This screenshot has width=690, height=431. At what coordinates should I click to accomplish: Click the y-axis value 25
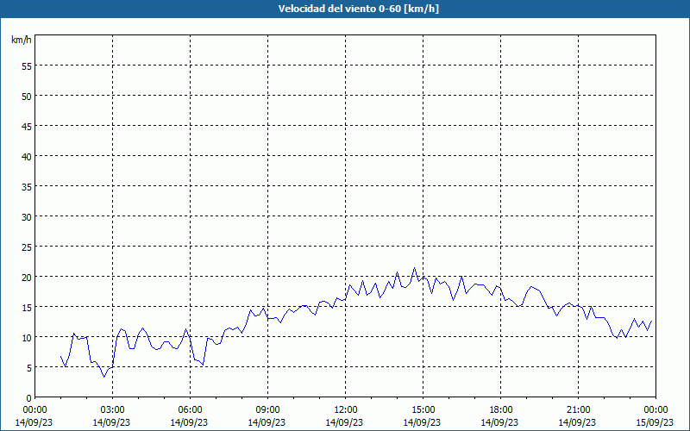27,247
